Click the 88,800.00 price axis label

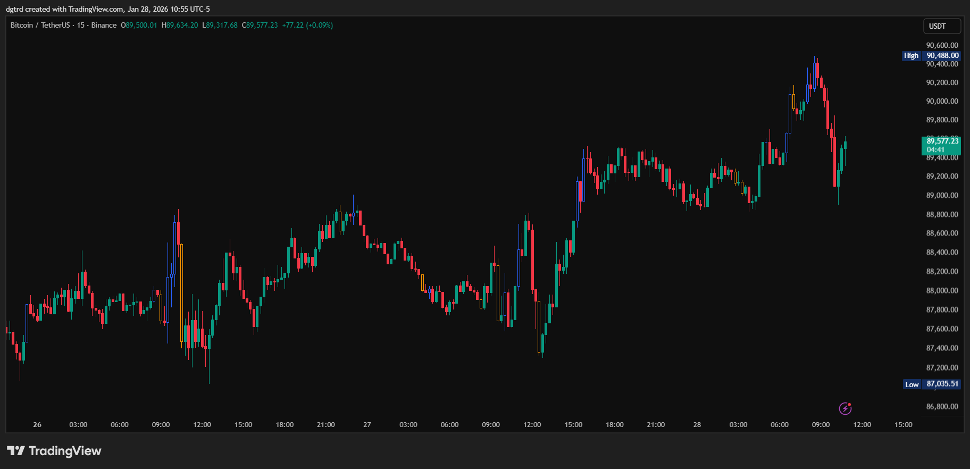(x=942, y=214)
